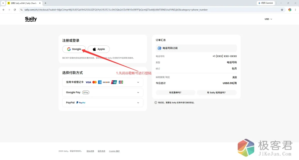Screen dimensions: 299x160
Task: Go forward in browser history
Action: pyautogui.click(x=9, y=10)
